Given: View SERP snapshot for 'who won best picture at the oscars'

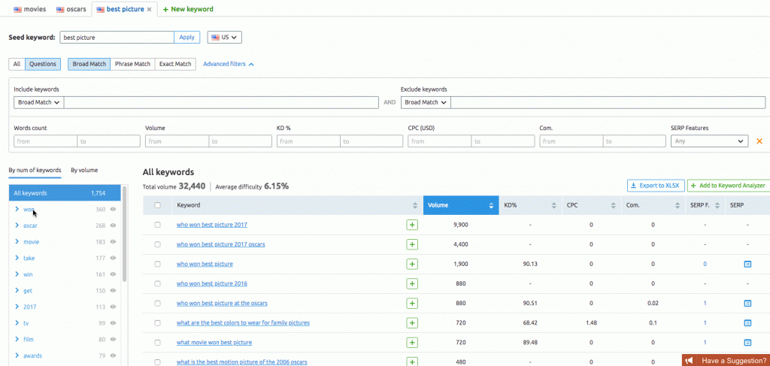Looking at the screenshot, I should coord(747,303).
